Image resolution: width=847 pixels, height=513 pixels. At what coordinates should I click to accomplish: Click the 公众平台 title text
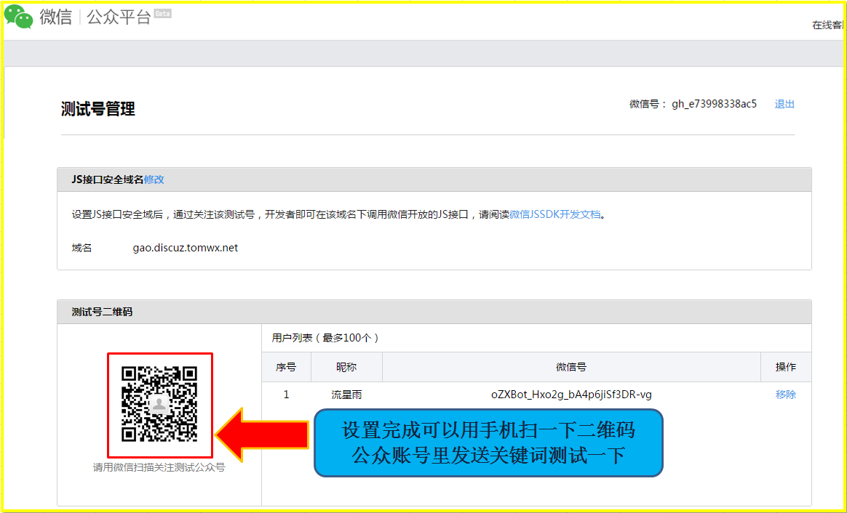coord(119,17)
